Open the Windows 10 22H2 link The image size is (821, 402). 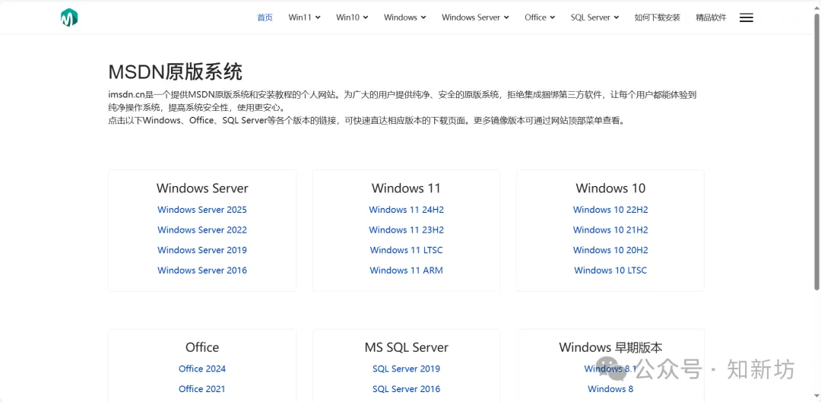click(x=610, y=210)
